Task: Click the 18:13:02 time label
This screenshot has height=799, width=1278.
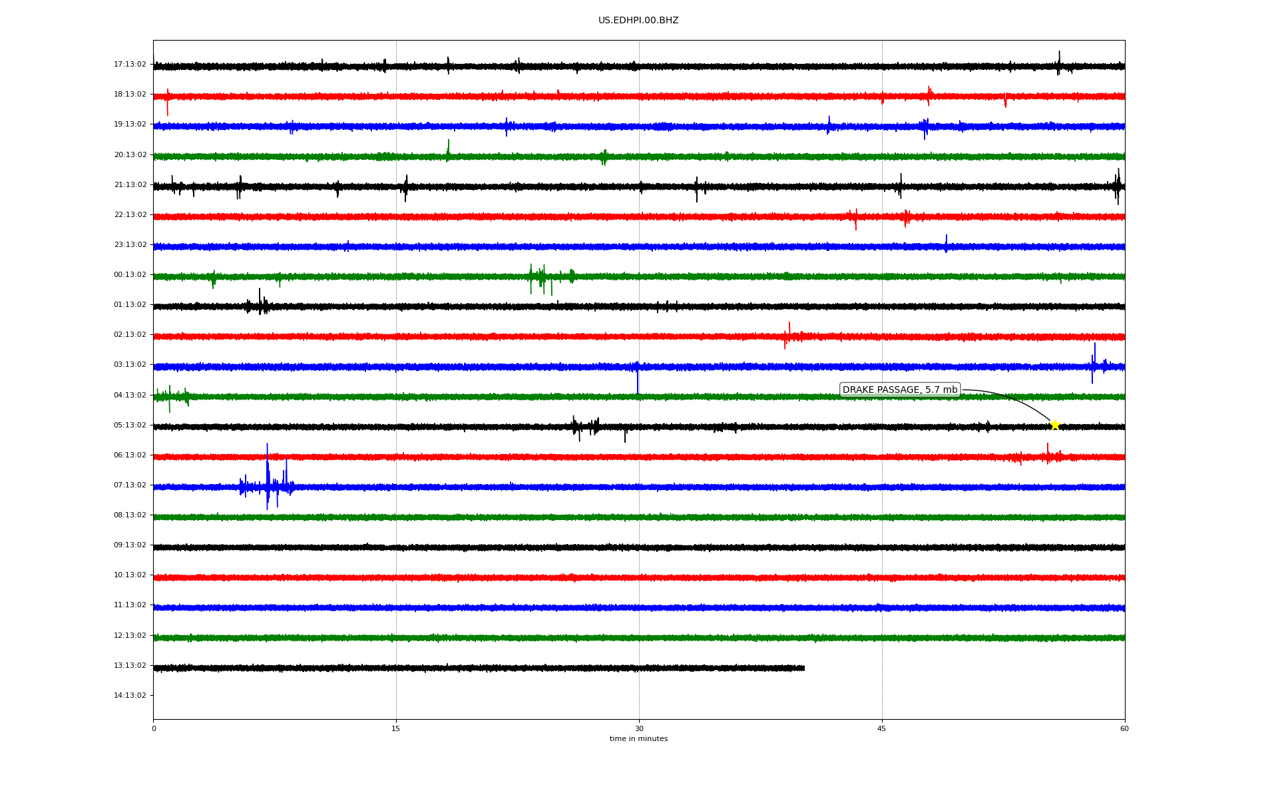Action: click(x=130, y=95)
